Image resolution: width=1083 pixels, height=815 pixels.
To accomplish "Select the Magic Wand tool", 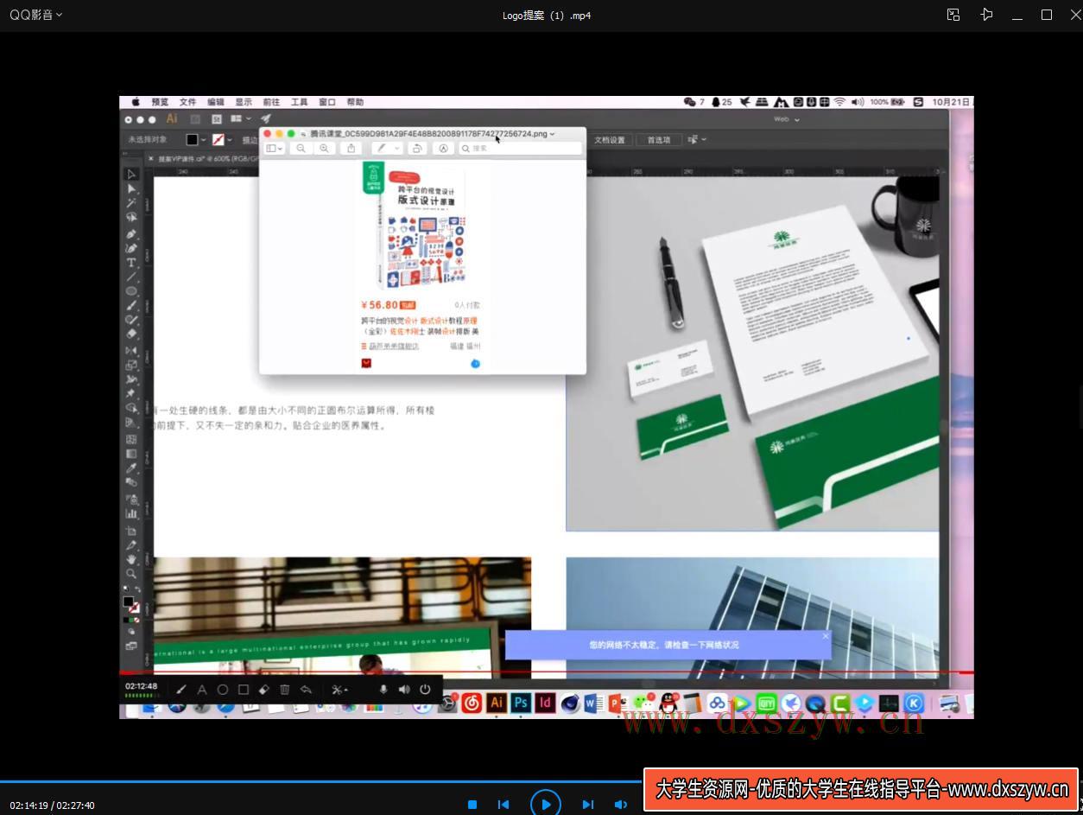I will [x=131, y=203].
